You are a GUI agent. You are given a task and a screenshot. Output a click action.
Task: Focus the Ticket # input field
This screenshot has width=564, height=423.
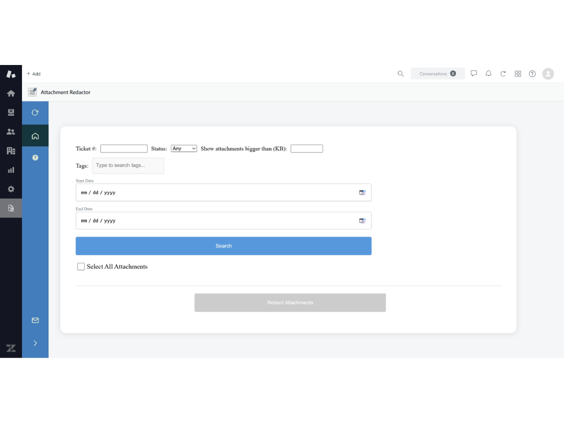124,149
